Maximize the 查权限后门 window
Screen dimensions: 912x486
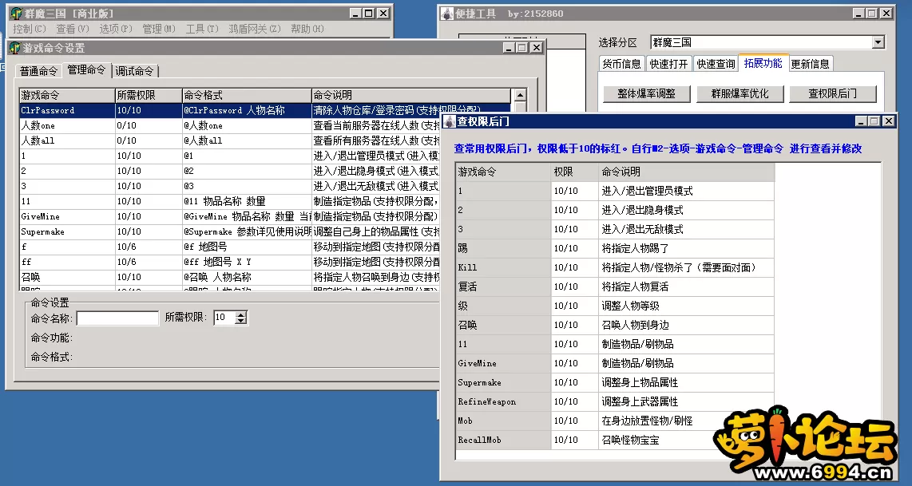[874, 121]
